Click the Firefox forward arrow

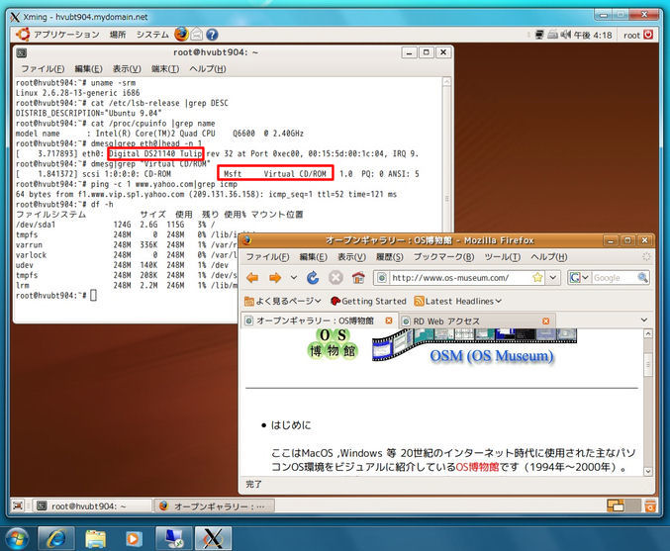(x=275, y=278)
